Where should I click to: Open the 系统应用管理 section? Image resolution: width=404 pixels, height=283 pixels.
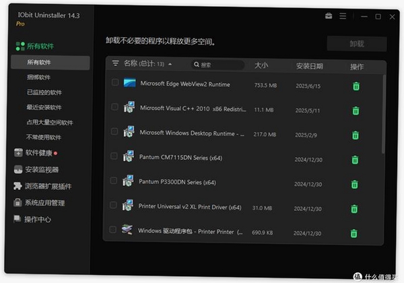[x=45, y=203]
